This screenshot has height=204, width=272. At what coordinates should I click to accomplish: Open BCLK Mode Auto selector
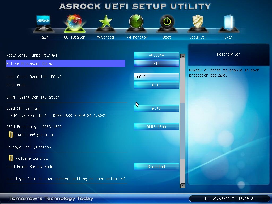tap(156, 85)
